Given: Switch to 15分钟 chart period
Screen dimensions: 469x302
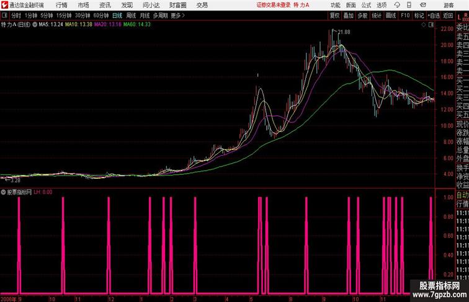Looking at the screenshot, I should (x=64, y=16).
